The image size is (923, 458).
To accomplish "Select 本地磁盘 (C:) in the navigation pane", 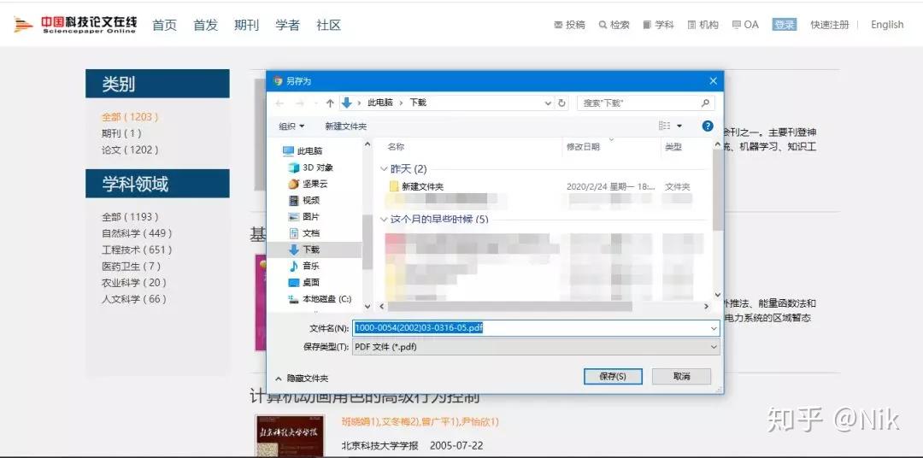I will (320, 299).
